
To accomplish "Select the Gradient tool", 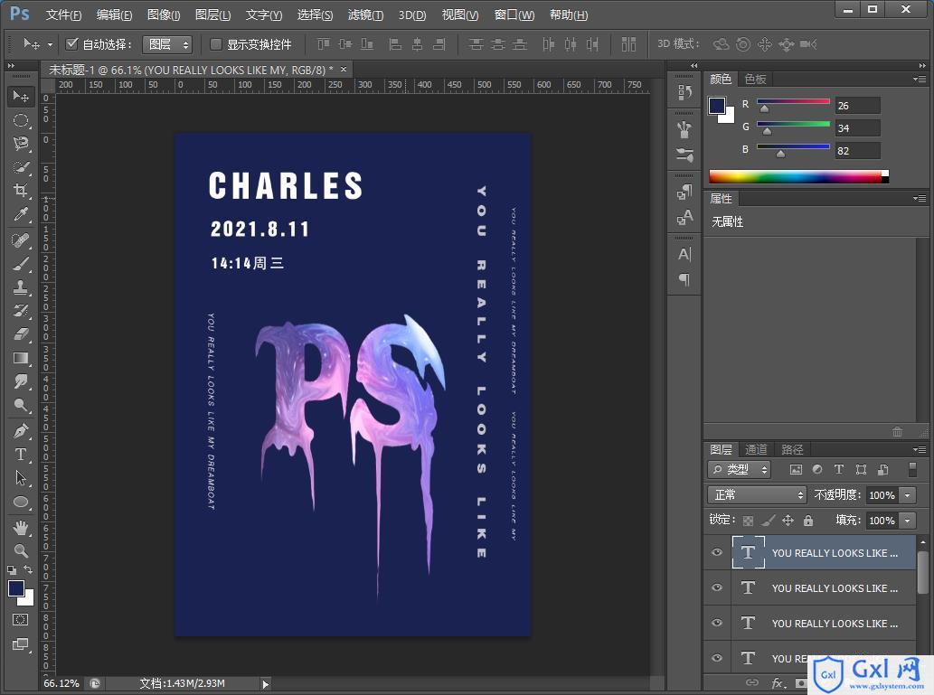I will [x=21, y=358].
